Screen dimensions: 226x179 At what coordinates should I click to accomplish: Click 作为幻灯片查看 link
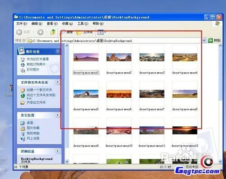[38, 59]
